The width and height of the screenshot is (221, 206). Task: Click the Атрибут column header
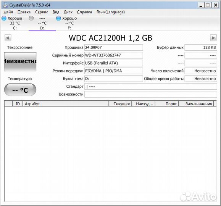(65, 104)
